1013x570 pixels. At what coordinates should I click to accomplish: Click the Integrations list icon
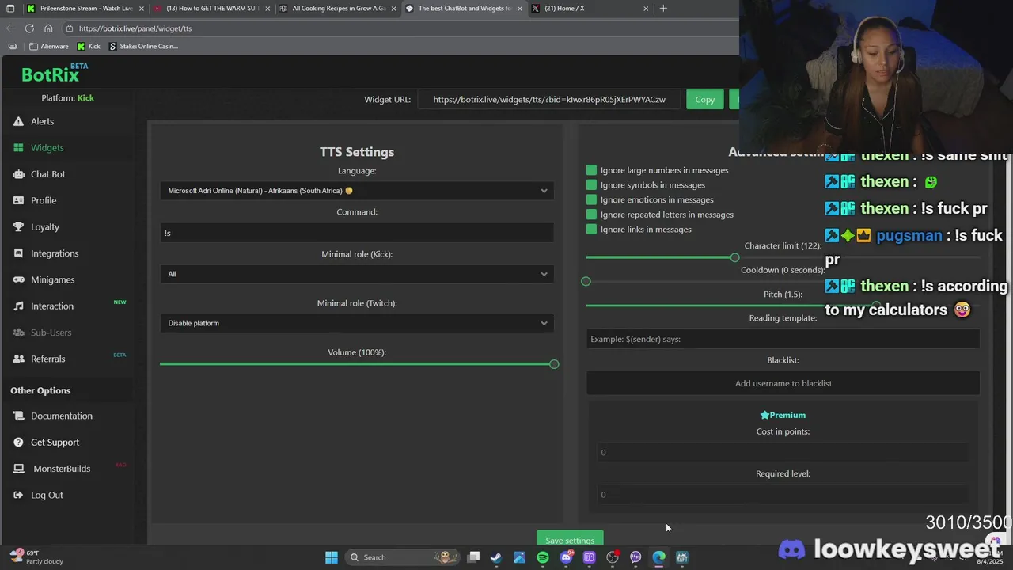click(19, 253)
